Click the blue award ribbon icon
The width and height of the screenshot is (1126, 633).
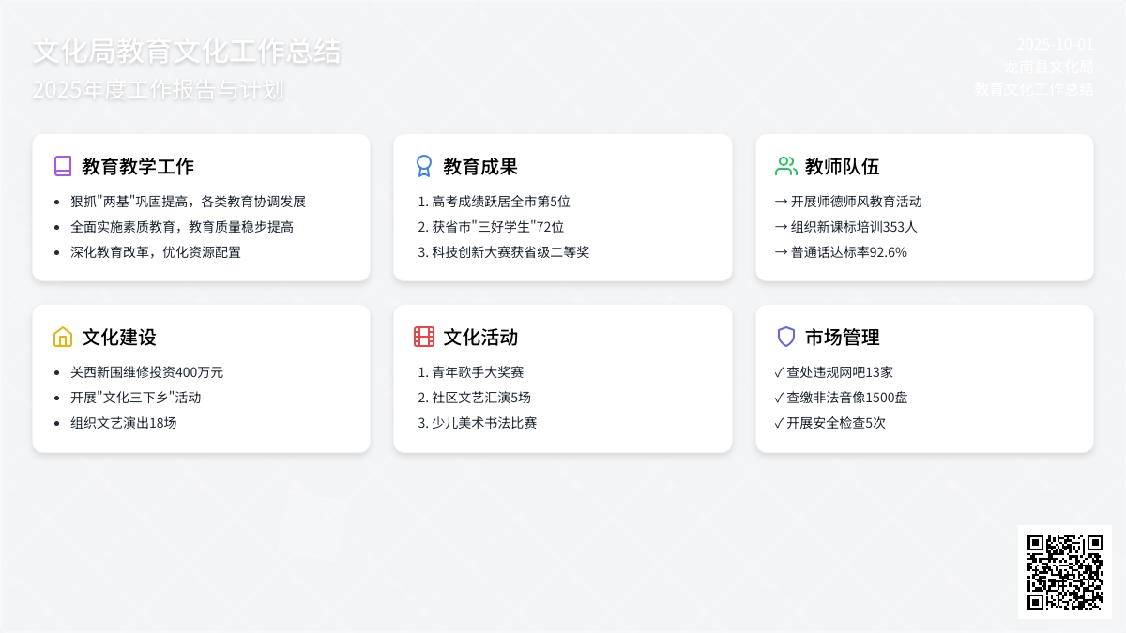[424, 166]
